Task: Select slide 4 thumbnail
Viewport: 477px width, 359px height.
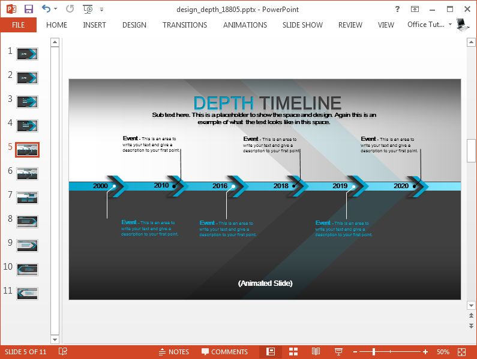Action: (x=27, y=126)
